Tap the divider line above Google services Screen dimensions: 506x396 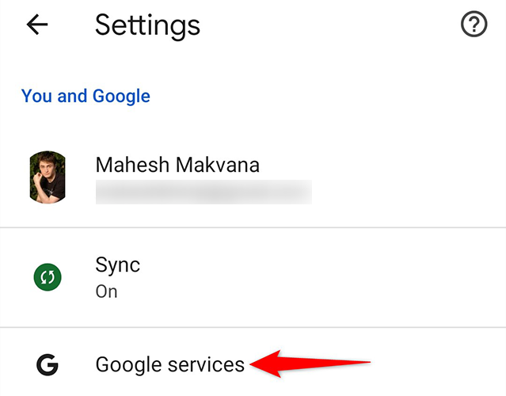tap(253, 327)
